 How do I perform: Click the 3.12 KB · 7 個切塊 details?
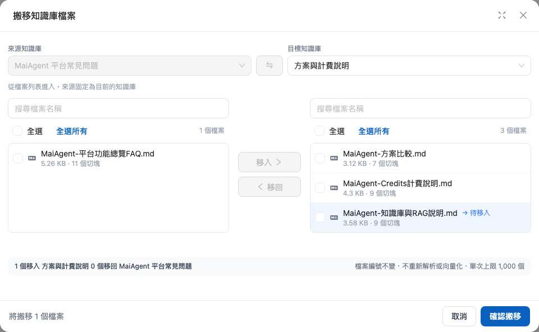(x=371, y=164)
